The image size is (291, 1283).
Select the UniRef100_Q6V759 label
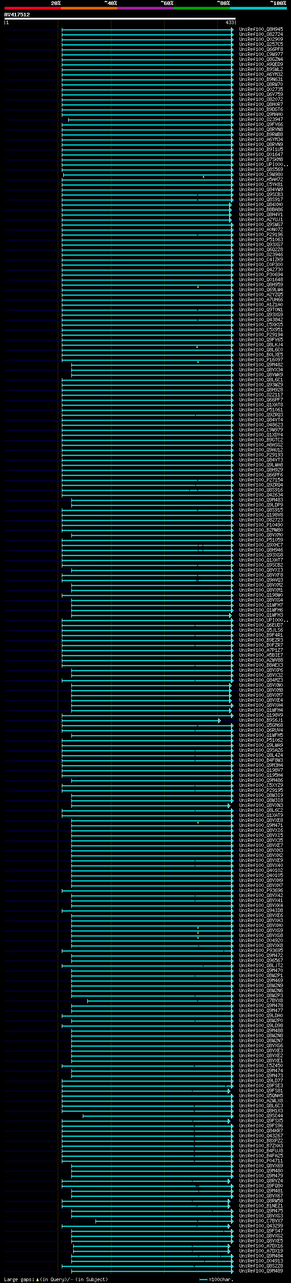pyautogui.click(x=261, y=95)
